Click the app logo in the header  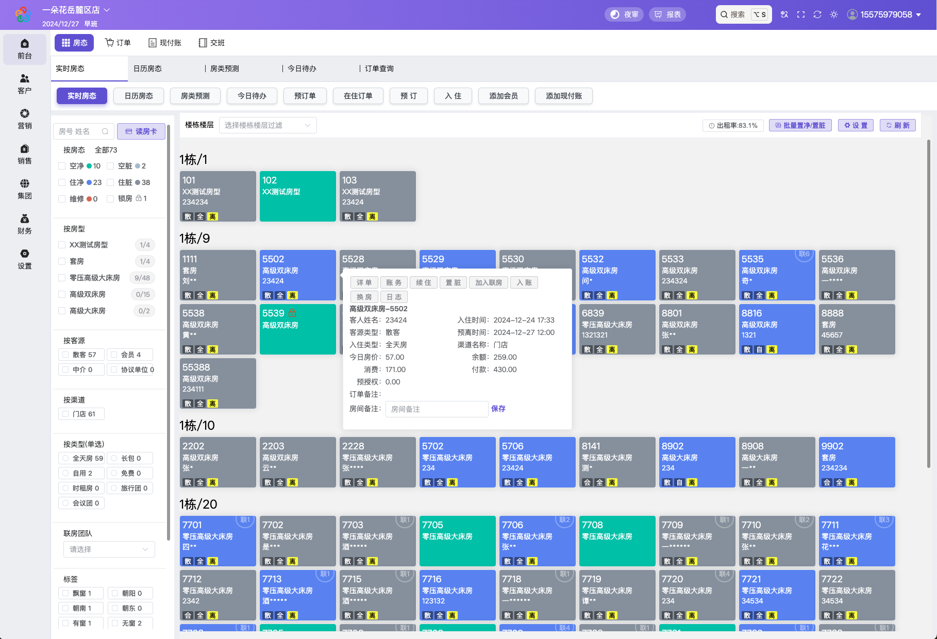(x=23, y=15)
